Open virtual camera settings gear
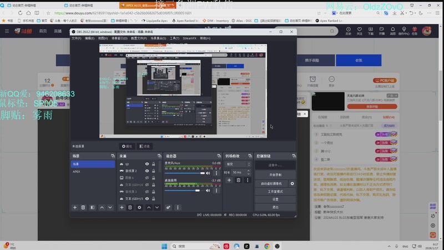 coord(292,184)
